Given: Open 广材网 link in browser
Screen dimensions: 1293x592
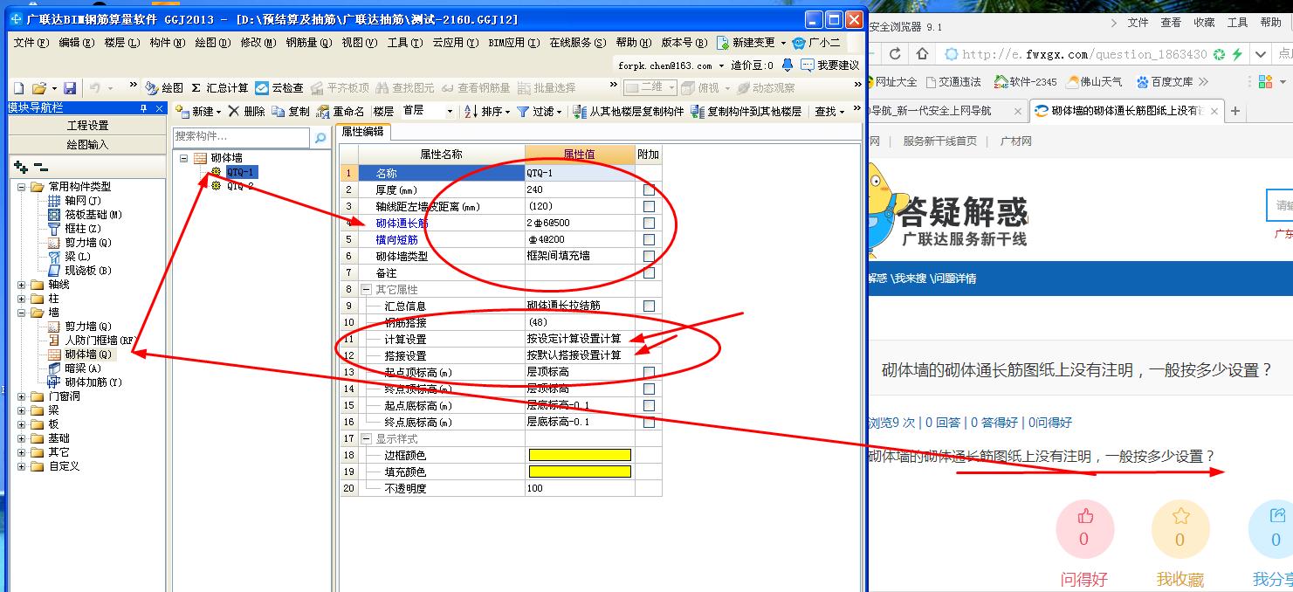Looking at the screenshot, I should (x=1015, y=141).
